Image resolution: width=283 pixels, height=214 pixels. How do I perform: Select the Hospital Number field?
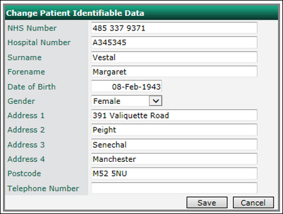coord(174,42)
